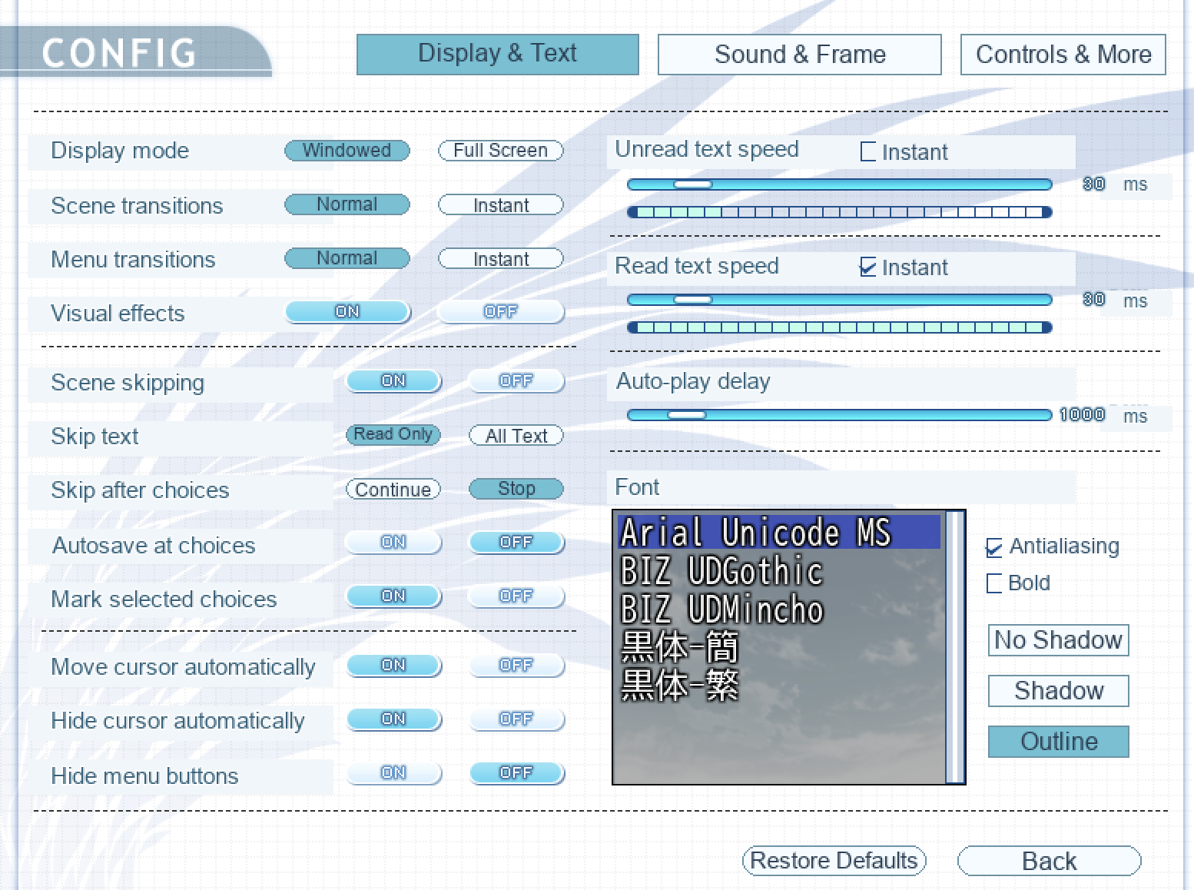The height and width of the screenshot is (890, 1194).
Task: Click the font list scrollbar
Action: (x=954, y=647)
